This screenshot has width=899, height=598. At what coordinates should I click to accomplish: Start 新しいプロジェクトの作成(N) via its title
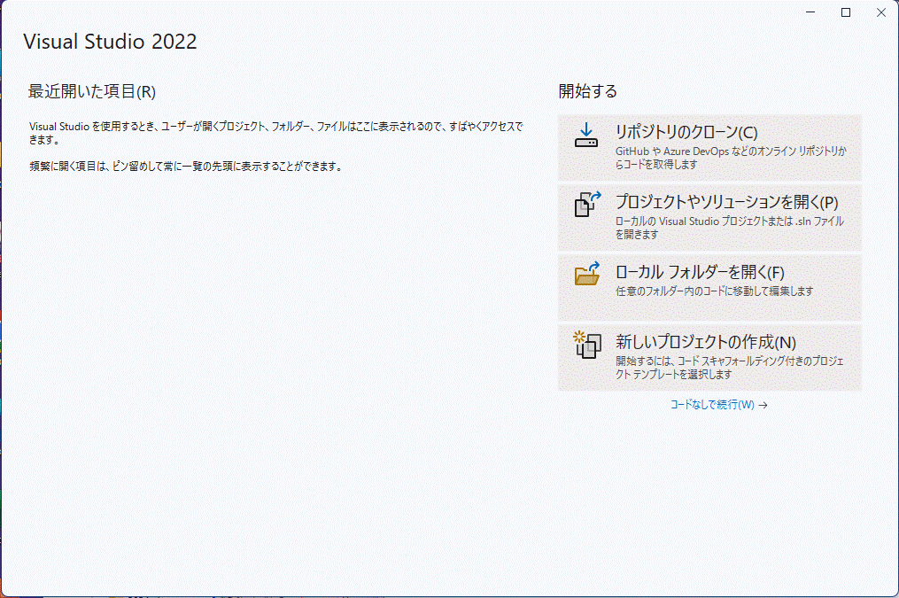click(705, 342)
